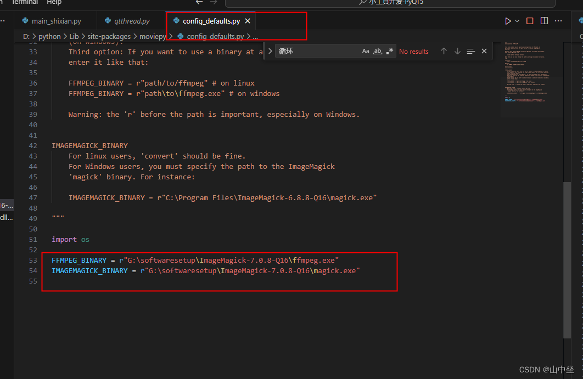Split the editor to the right

[545, 21]
